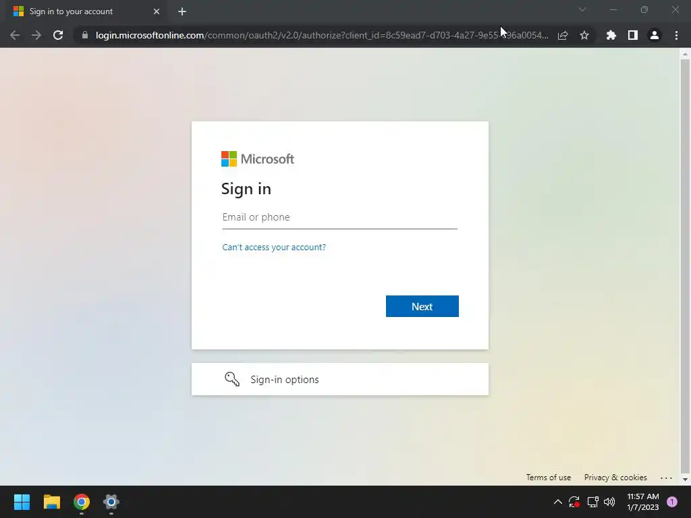The height and width of the screenshot is (518, 691).
Task: Minimize the Chrome window
Action: tap(613, 9)
